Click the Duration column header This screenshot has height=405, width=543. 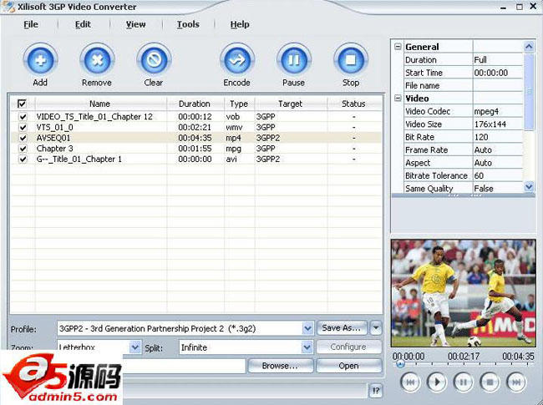(x=195, y=104)
